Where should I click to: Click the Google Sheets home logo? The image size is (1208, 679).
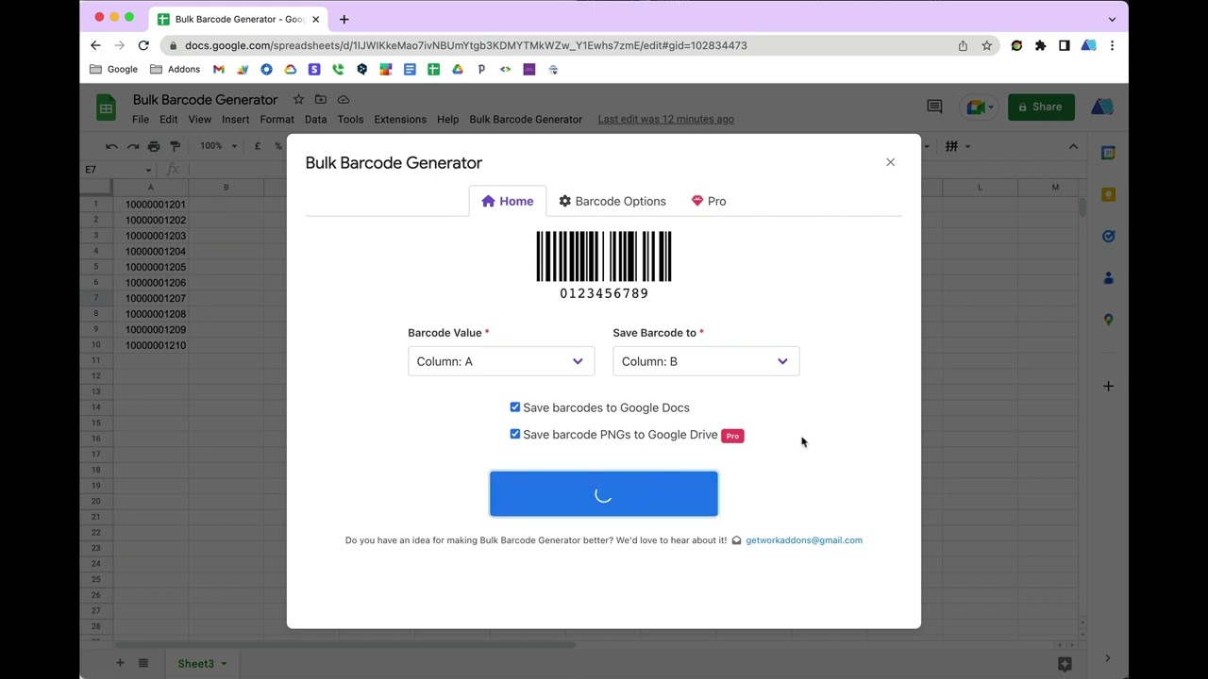(x=106, y=108)
